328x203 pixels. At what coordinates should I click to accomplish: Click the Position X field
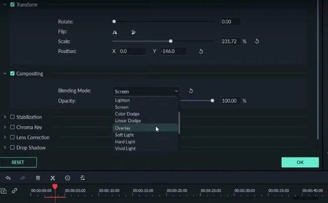(132, 52)
